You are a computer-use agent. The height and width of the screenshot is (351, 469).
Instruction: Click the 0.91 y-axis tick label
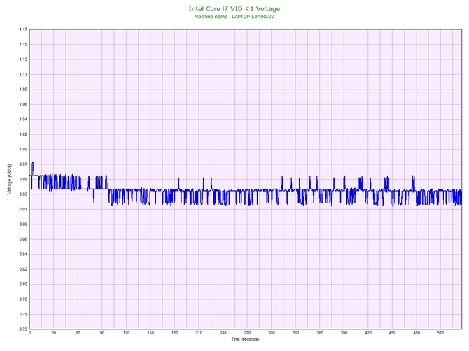point(23,209)
